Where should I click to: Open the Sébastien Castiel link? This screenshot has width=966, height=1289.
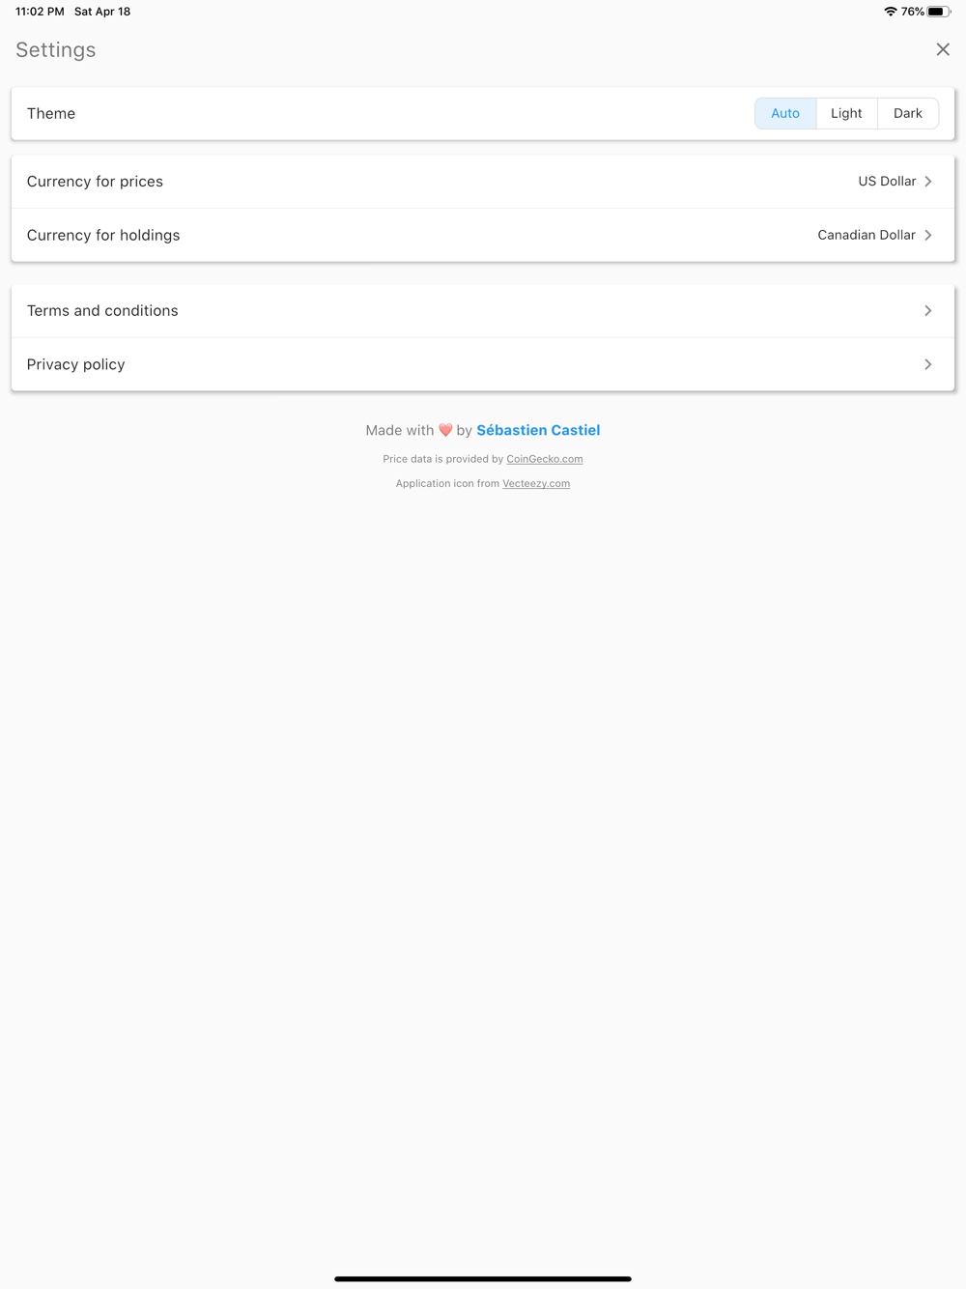pyautogui.click(x=538, y=430)
